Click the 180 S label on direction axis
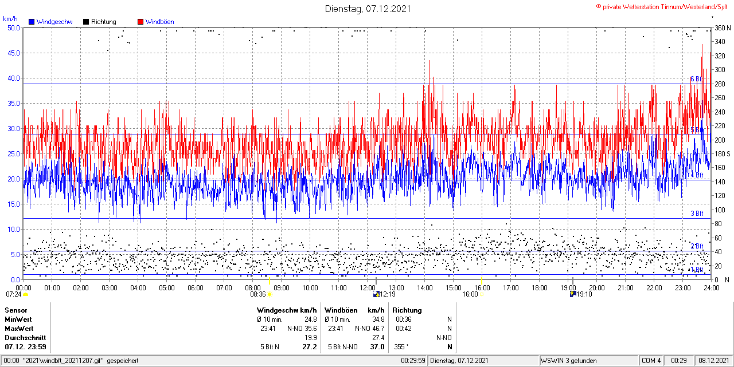The height and width of the screenshot is (367, 734). [722, 153]
